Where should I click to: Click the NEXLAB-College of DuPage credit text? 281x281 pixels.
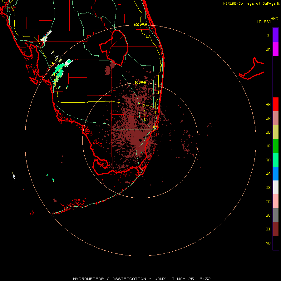tap(249, 3)
